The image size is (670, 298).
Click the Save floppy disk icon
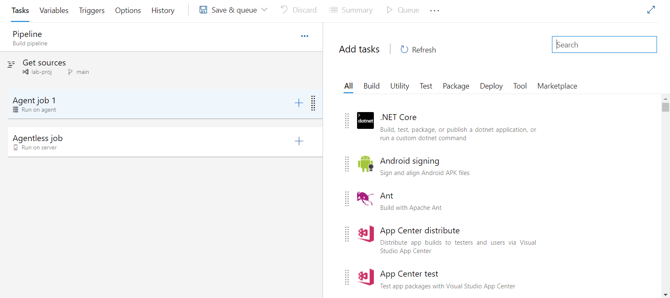(203, 10)
